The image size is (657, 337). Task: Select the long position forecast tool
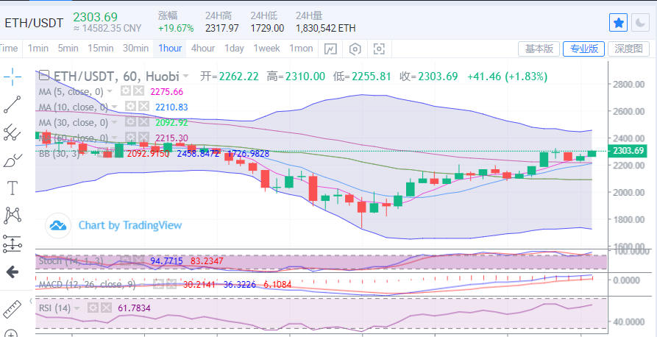coord(13,244)
